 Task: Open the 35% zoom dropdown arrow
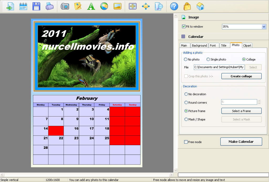tap(264, 27)
